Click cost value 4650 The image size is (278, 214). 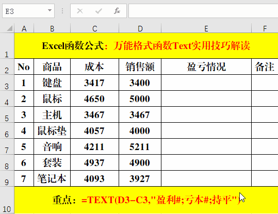click(95, 98)
